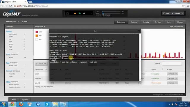Open the Windows Start button
This screenshot has width=190, height=107.
point(4,104)
